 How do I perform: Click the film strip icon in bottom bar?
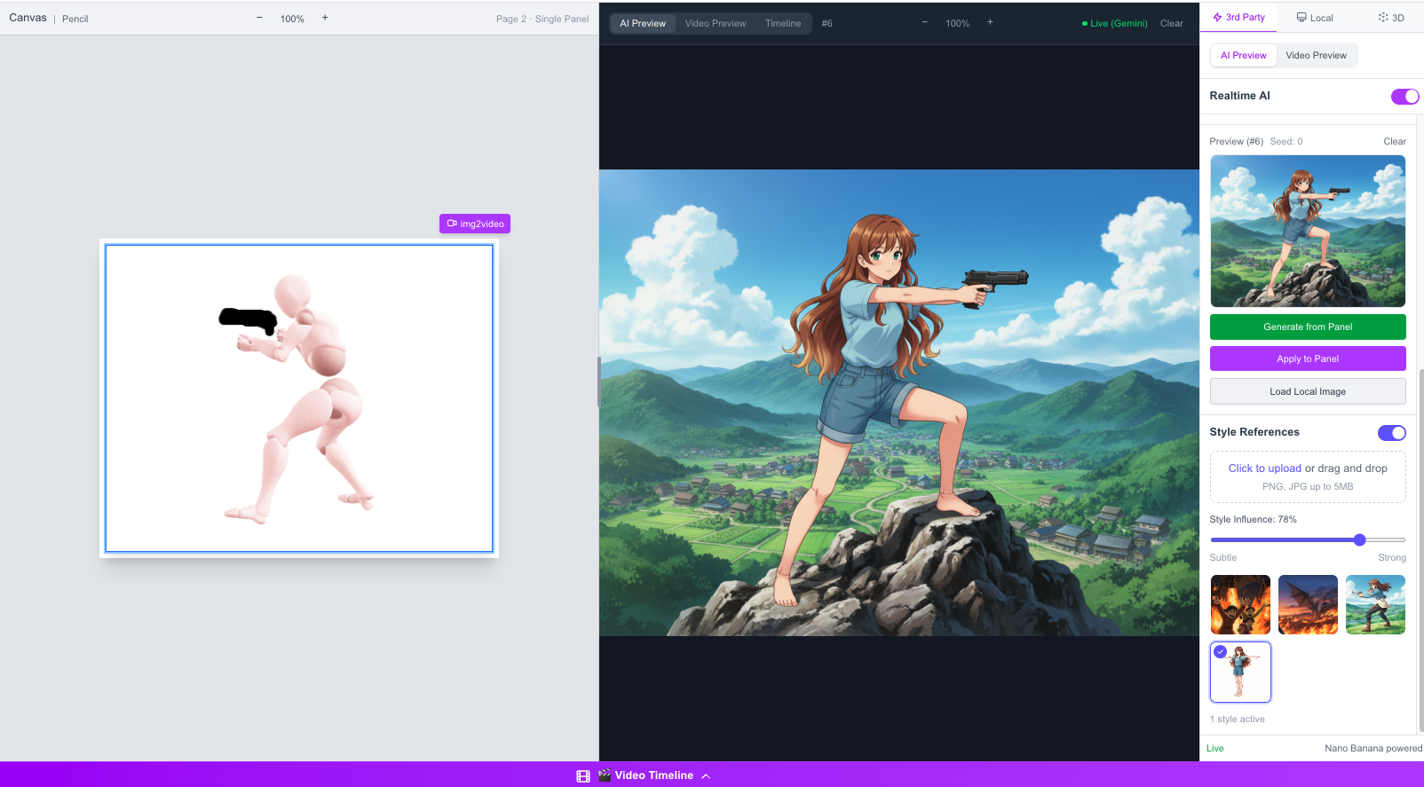[582, 775]
